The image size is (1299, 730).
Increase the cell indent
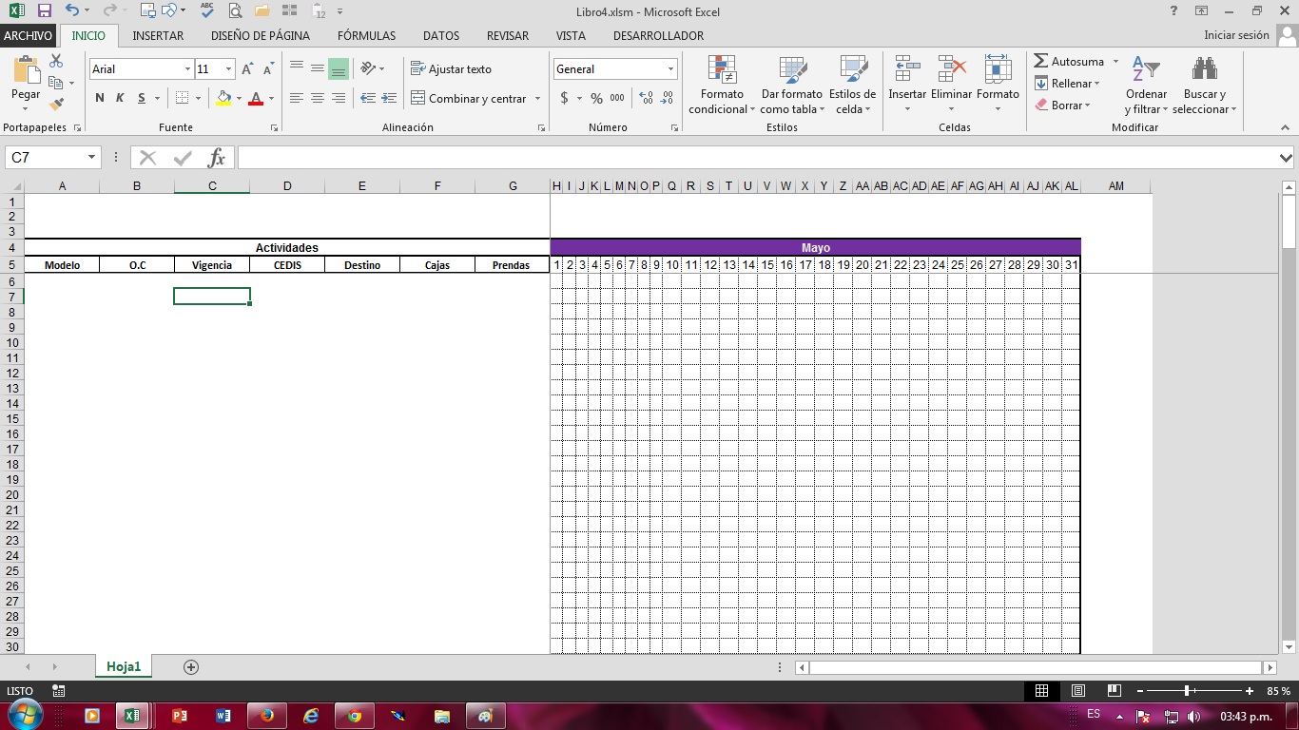pyautogui.click(x=389, y=98)
